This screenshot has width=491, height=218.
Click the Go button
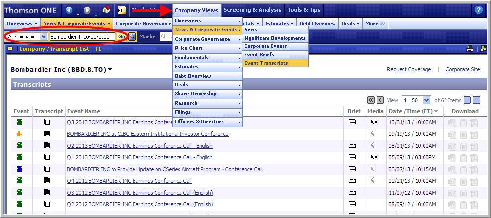(x=121, y=37)
